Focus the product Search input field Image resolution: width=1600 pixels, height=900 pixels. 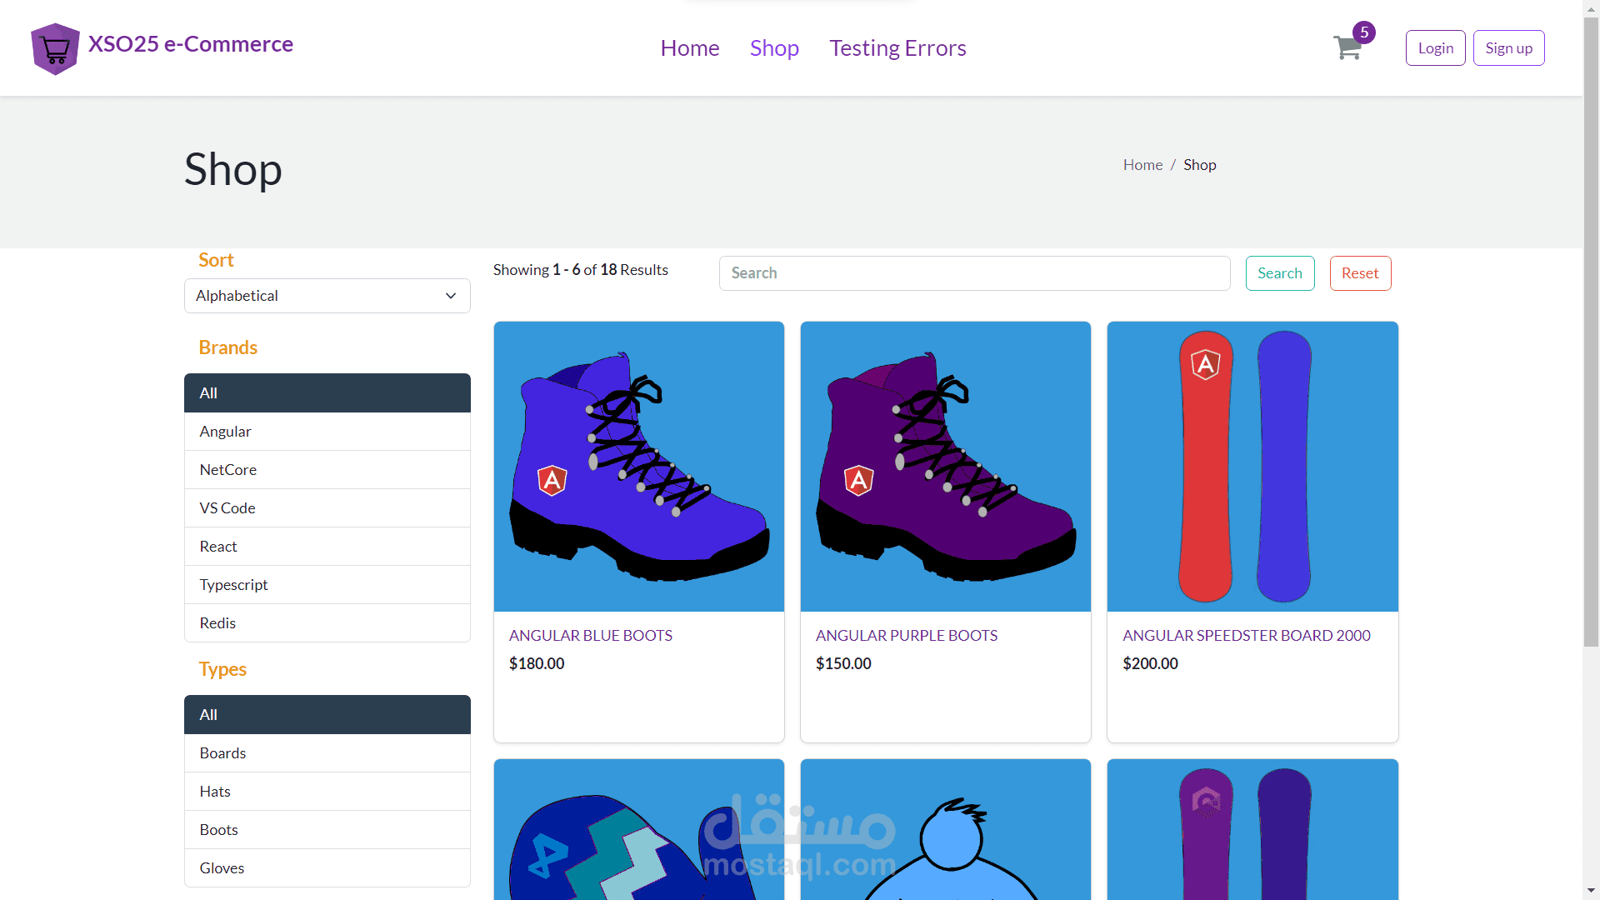[973, 273]
